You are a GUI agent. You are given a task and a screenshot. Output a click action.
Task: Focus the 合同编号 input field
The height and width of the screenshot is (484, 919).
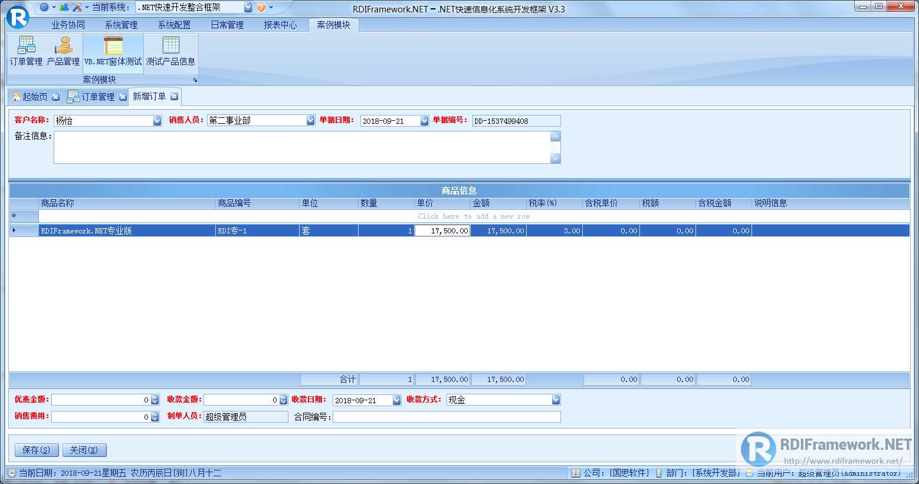(447, 417)
